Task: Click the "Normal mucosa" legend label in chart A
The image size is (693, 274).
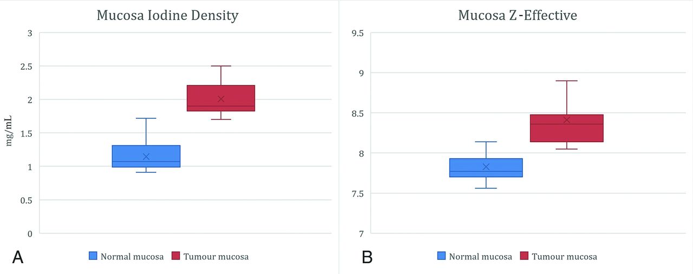Action: pos(132,257)
